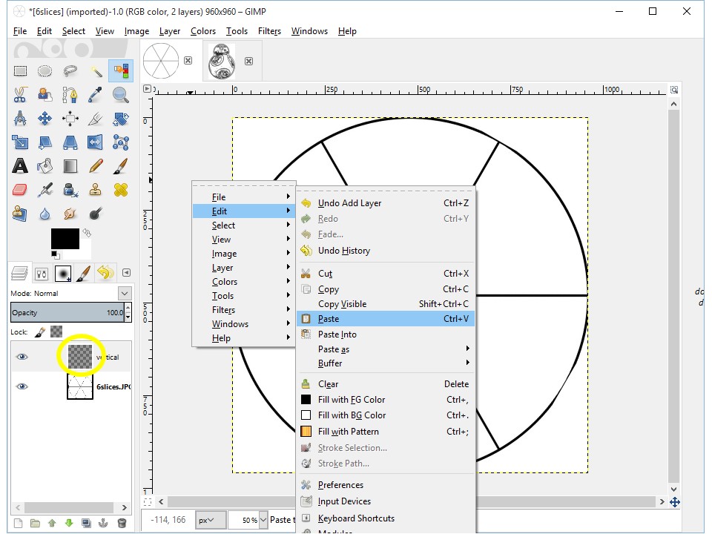Select the Color Picker eyedropper tool
Viewport: 712px width, 534px height.
pos(96,94)
